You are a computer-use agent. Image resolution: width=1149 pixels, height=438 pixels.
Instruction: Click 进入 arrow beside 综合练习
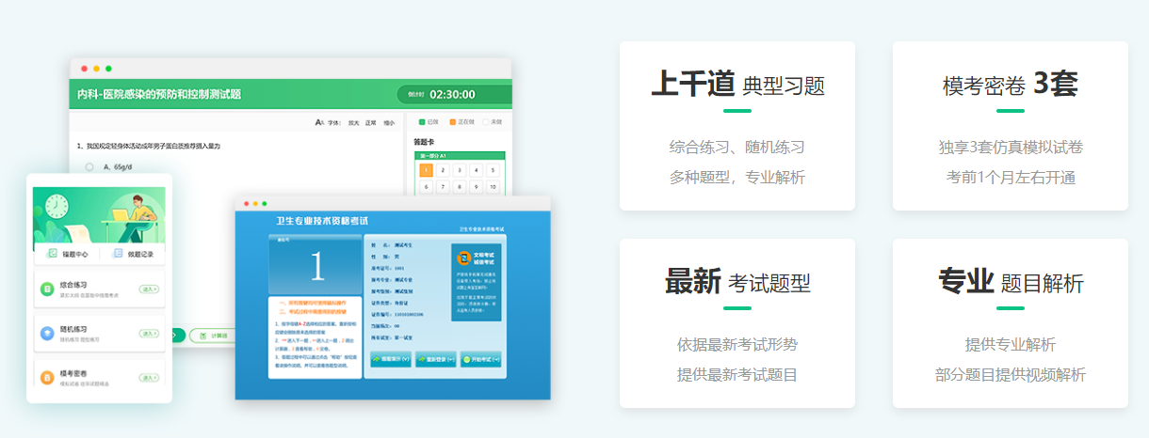pos(149,289)
